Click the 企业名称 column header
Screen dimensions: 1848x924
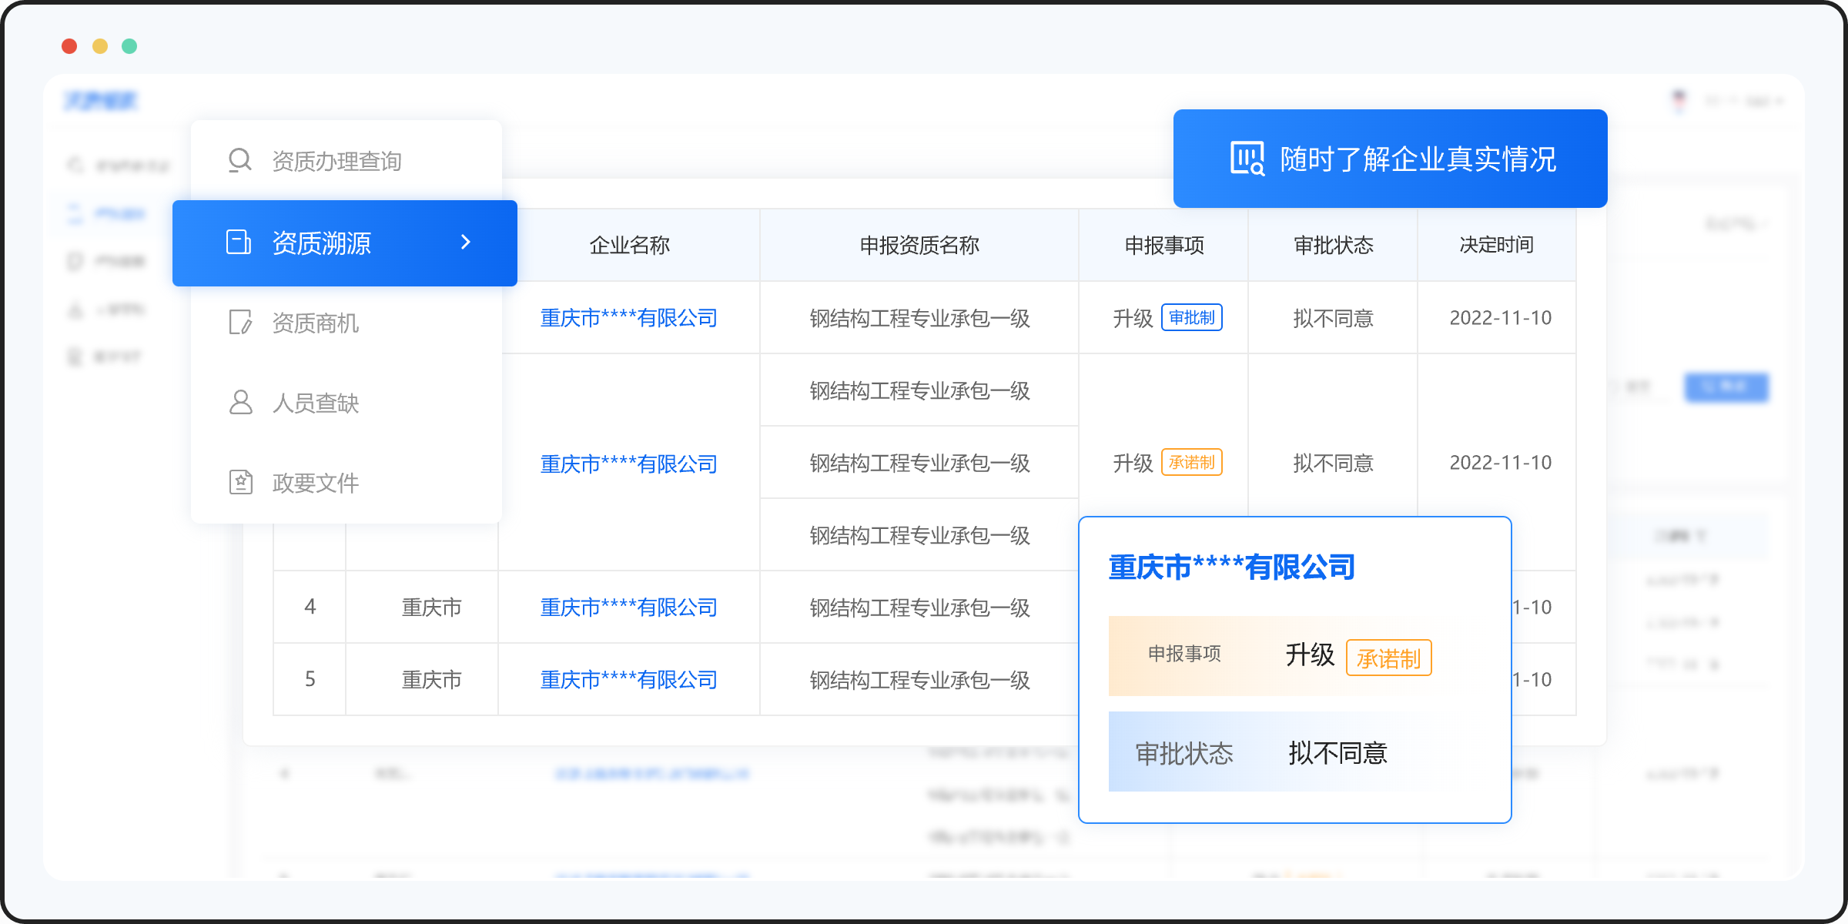click(629, 245)
